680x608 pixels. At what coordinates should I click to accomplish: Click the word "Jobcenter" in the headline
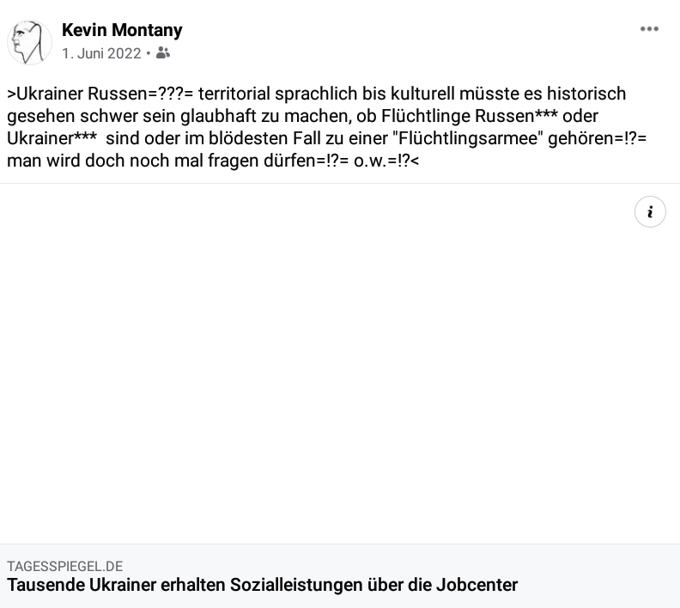coord(477,585)
